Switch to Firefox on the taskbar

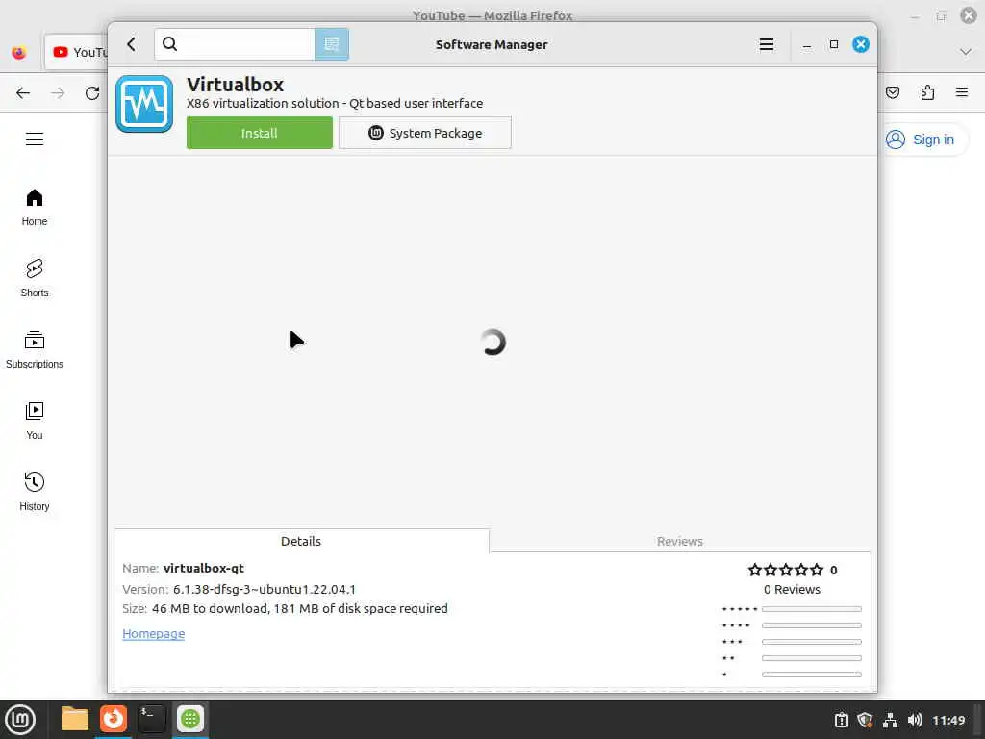114,719
